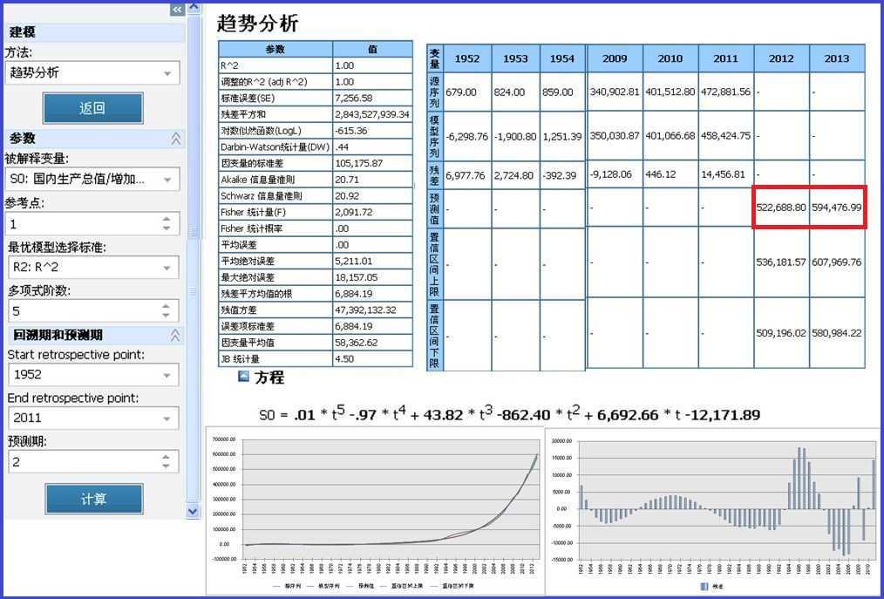
Task: Click the trend line chart
Action: point(375,510)
